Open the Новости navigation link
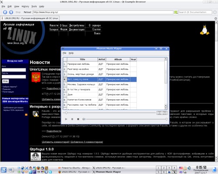This screenshot has height=174, width=218. point(54,25)
